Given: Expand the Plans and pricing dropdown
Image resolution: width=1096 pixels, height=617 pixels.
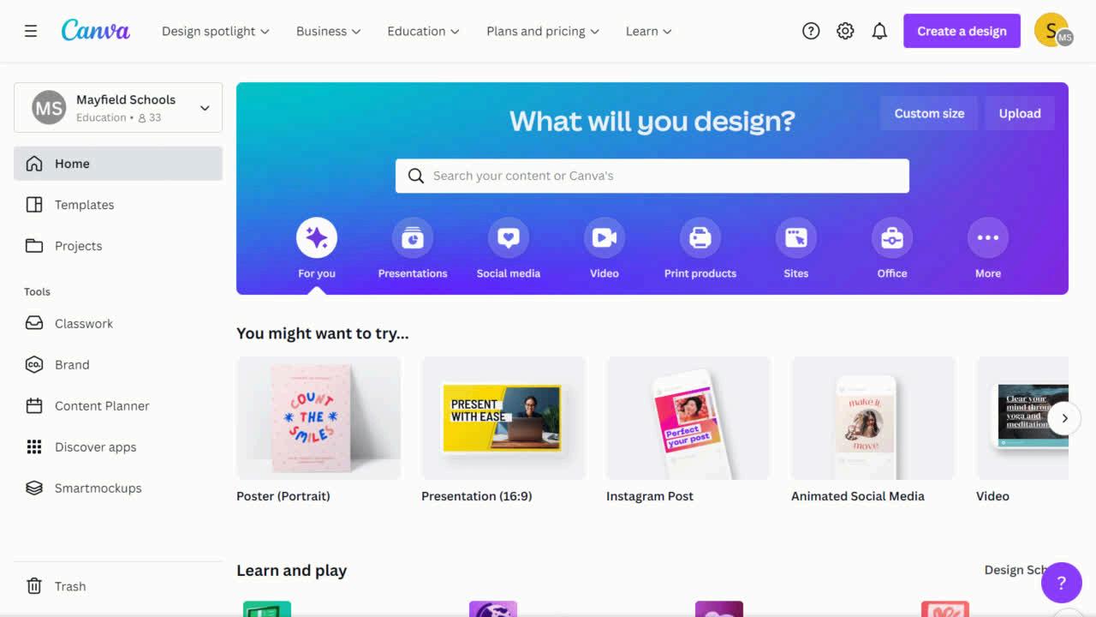Looking at the screenshot, I should 543,31.
